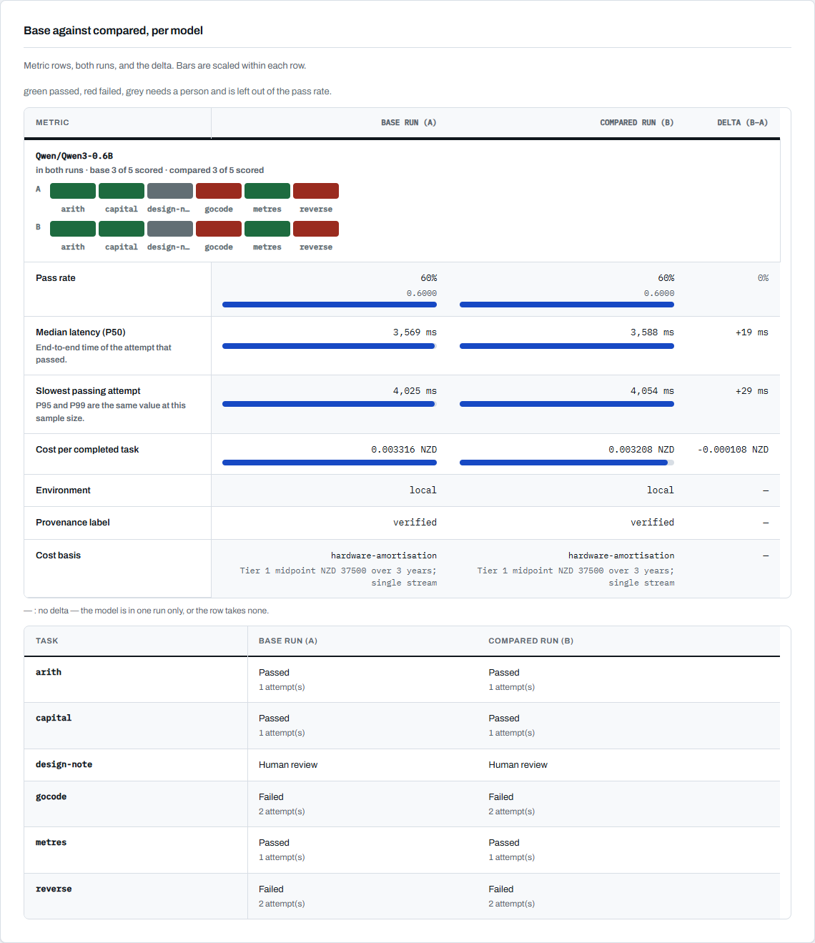Click run A metres green swatch

pos(267,191)
